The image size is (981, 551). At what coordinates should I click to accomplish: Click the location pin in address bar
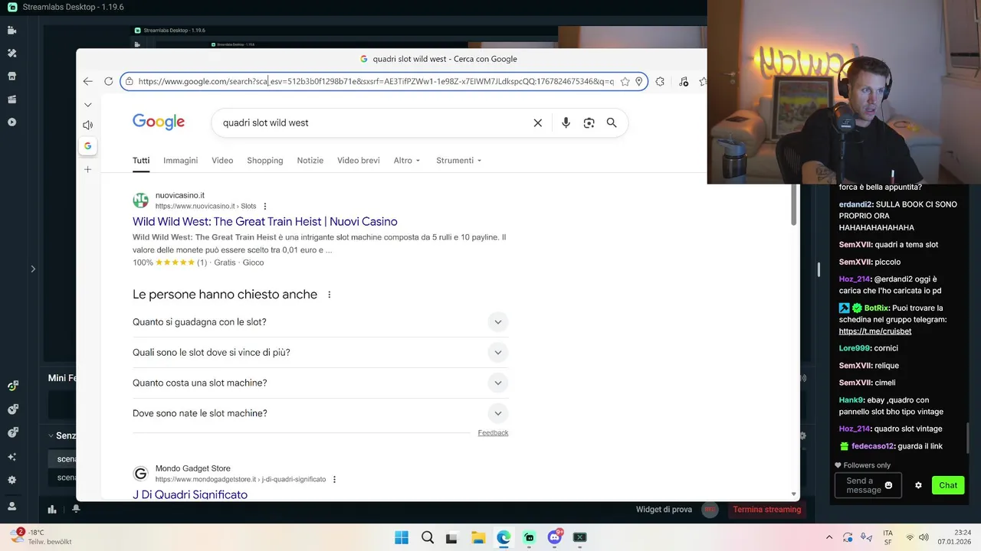639,81
